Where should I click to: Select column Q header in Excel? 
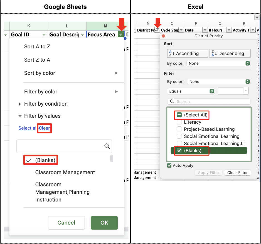(x=220, y=23)
